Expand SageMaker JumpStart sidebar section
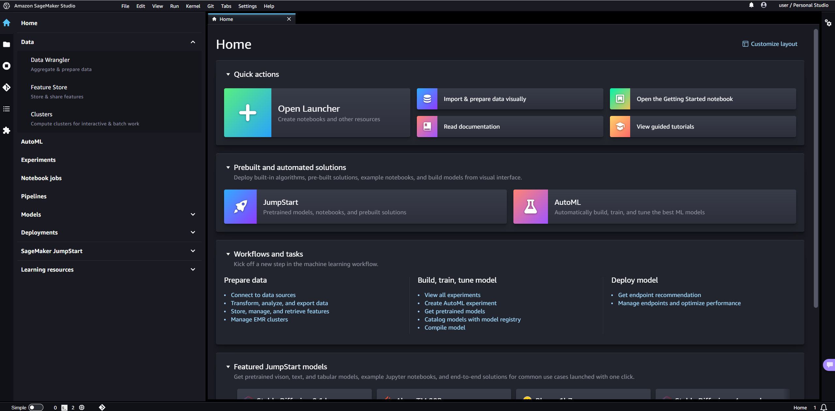The image size is (835, 411). pyautogui.click(x=193, y=251)
